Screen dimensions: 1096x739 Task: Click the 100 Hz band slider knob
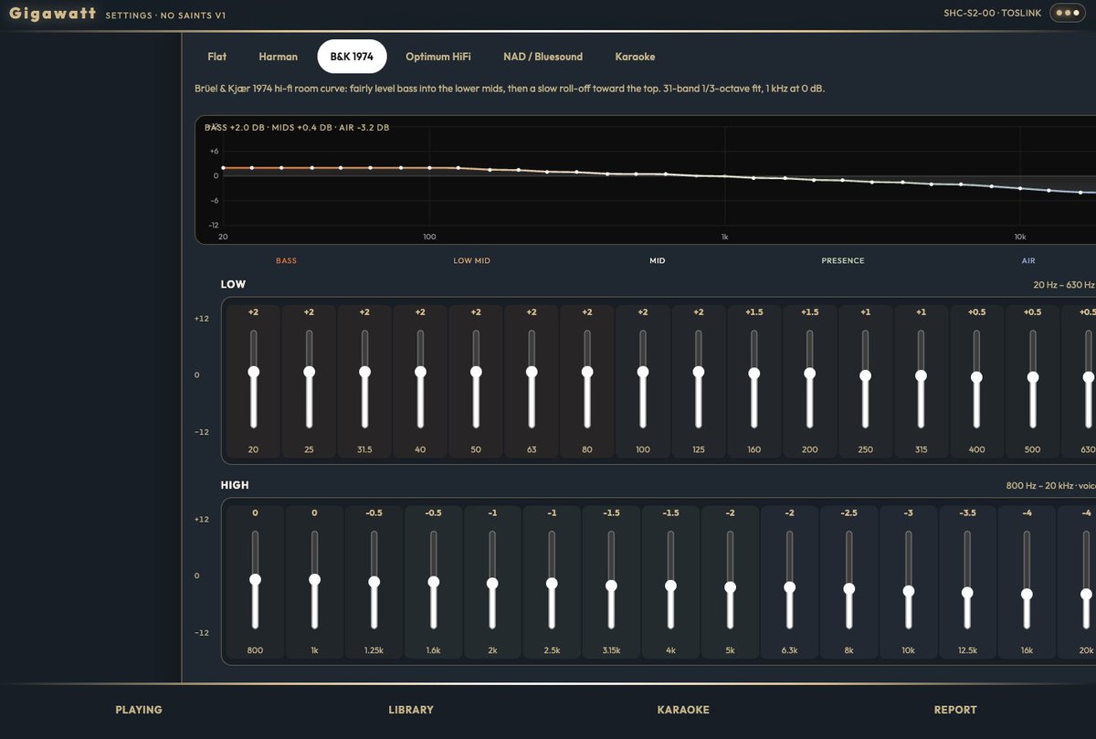click(x=643, y=372)
